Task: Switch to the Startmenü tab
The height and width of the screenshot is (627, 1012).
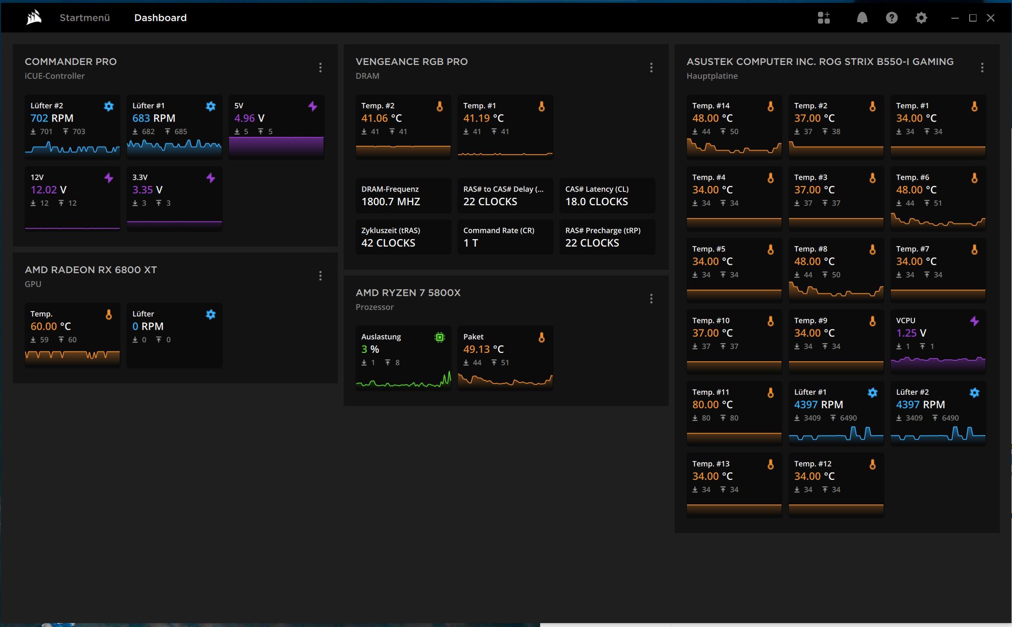Action: tap(85, 18)
